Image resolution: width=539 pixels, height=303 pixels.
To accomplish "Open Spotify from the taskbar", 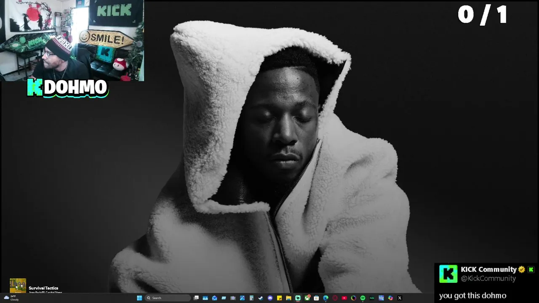I will (x=363, y=298).
